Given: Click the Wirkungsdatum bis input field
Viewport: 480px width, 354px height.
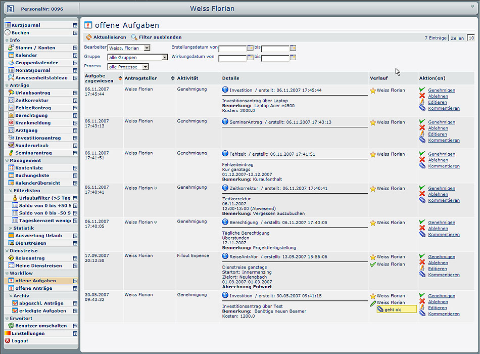Looking at the screenshot, I should [275, 58].
